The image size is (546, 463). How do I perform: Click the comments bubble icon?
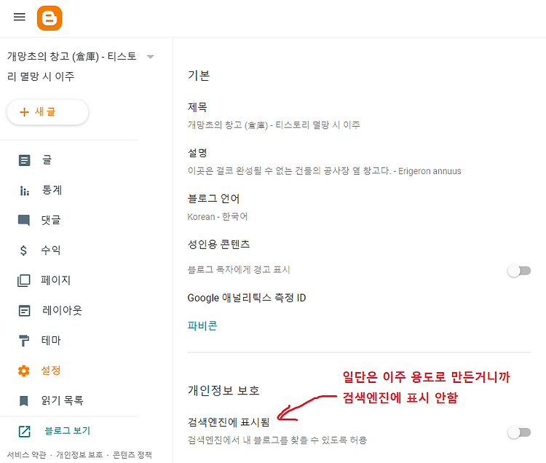pyautogui.click(x=24, y=221)
